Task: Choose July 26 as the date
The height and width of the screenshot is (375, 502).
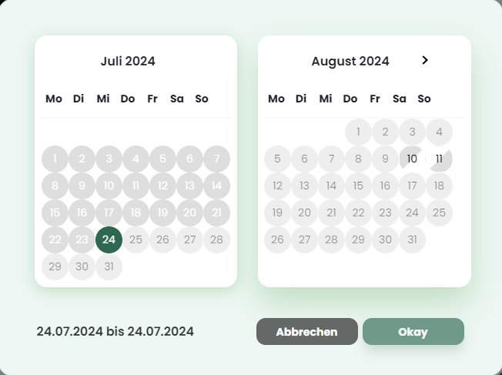Action: [x=162, y=239]
